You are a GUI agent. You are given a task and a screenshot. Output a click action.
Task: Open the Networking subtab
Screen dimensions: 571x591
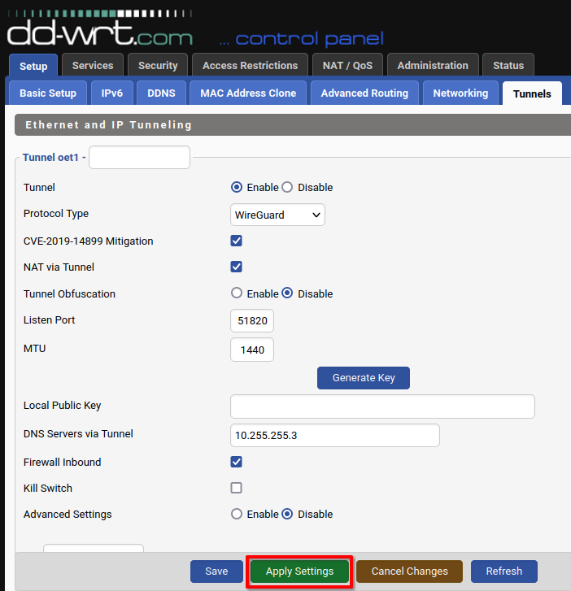coord(460,93)
